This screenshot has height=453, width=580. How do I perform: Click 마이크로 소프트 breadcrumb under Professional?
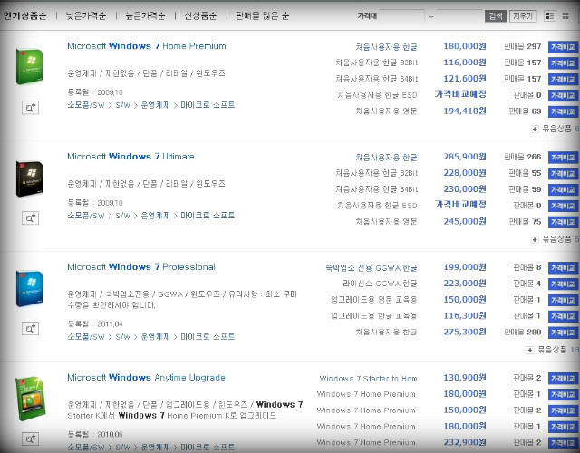(x=208, y=337)
